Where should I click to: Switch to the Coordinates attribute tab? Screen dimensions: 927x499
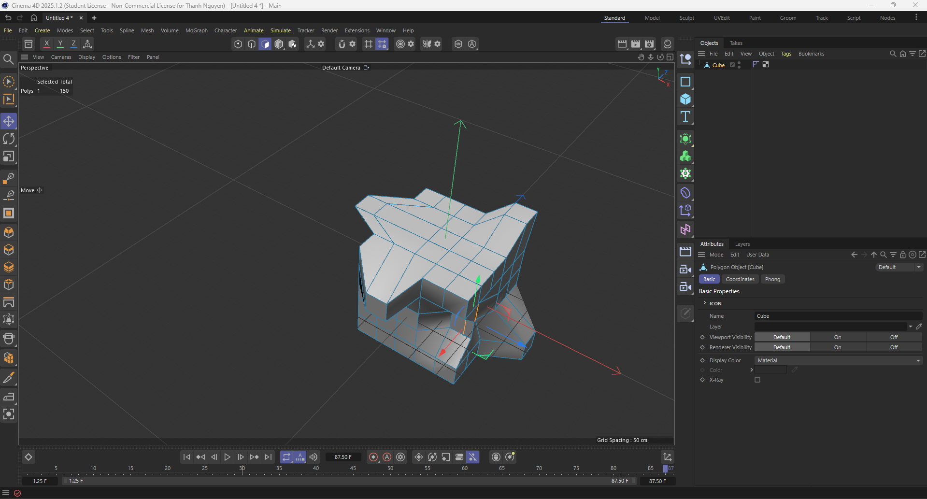tap(740, 279)
